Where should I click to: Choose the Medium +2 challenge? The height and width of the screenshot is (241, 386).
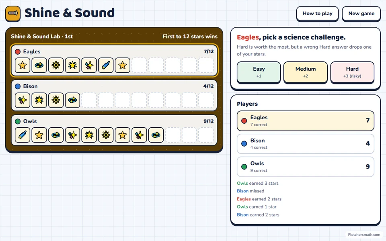pos(306,72)
